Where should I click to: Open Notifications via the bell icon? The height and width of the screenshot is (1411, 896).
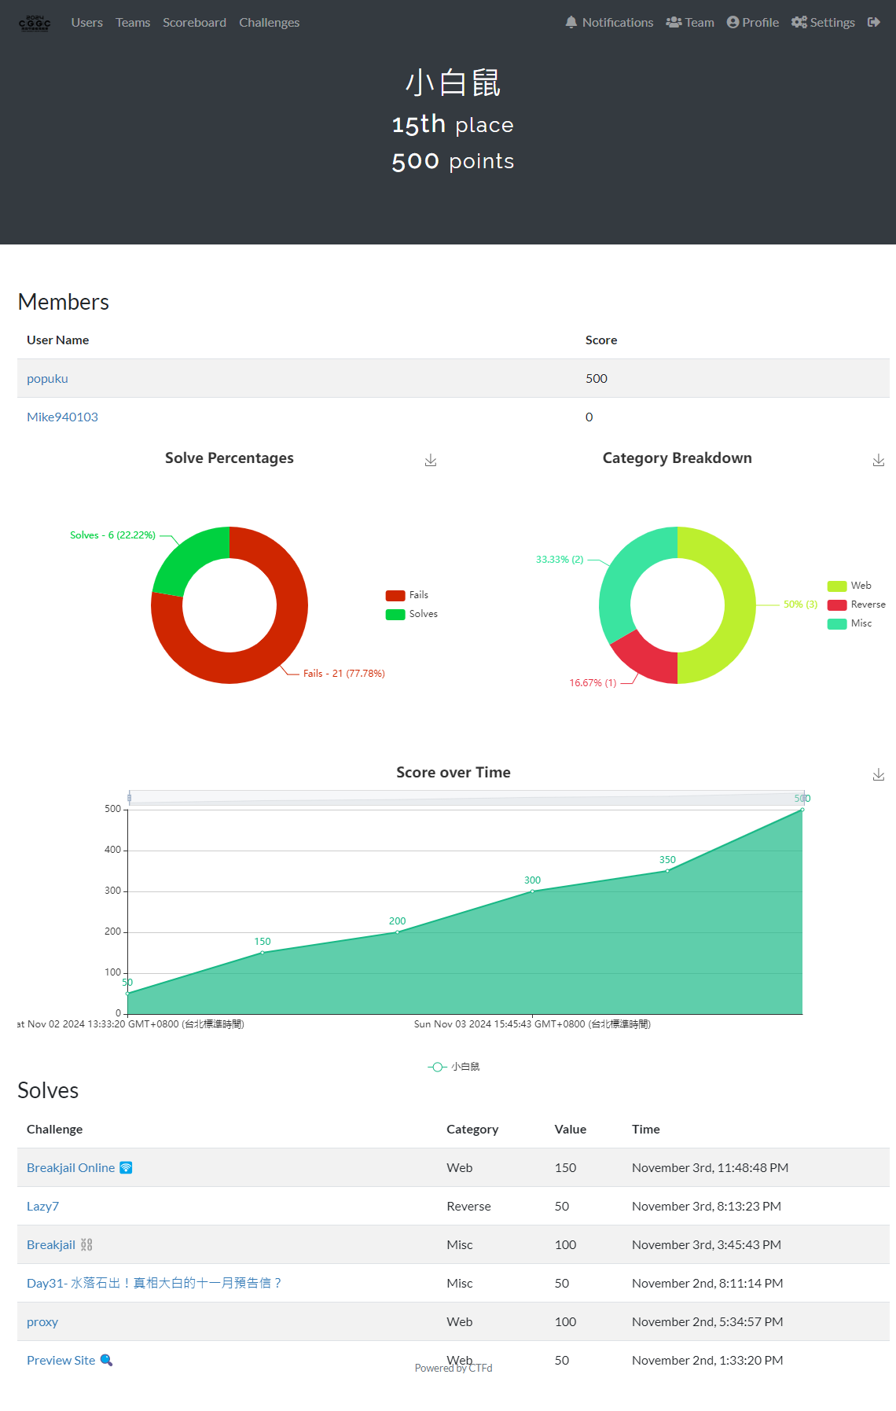click(x=571, y=22)
